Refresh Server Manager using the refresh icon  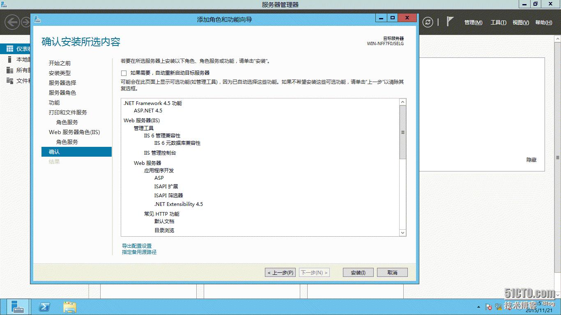pos(428,23)
